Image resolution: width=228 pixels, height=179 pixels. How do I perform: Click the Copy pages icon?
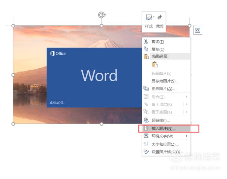click(x=146, y=49)
